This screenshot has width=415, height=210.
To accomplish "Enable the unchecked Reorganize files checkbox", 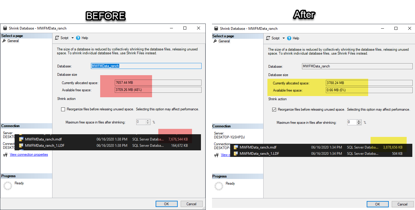I will point(63,109).
